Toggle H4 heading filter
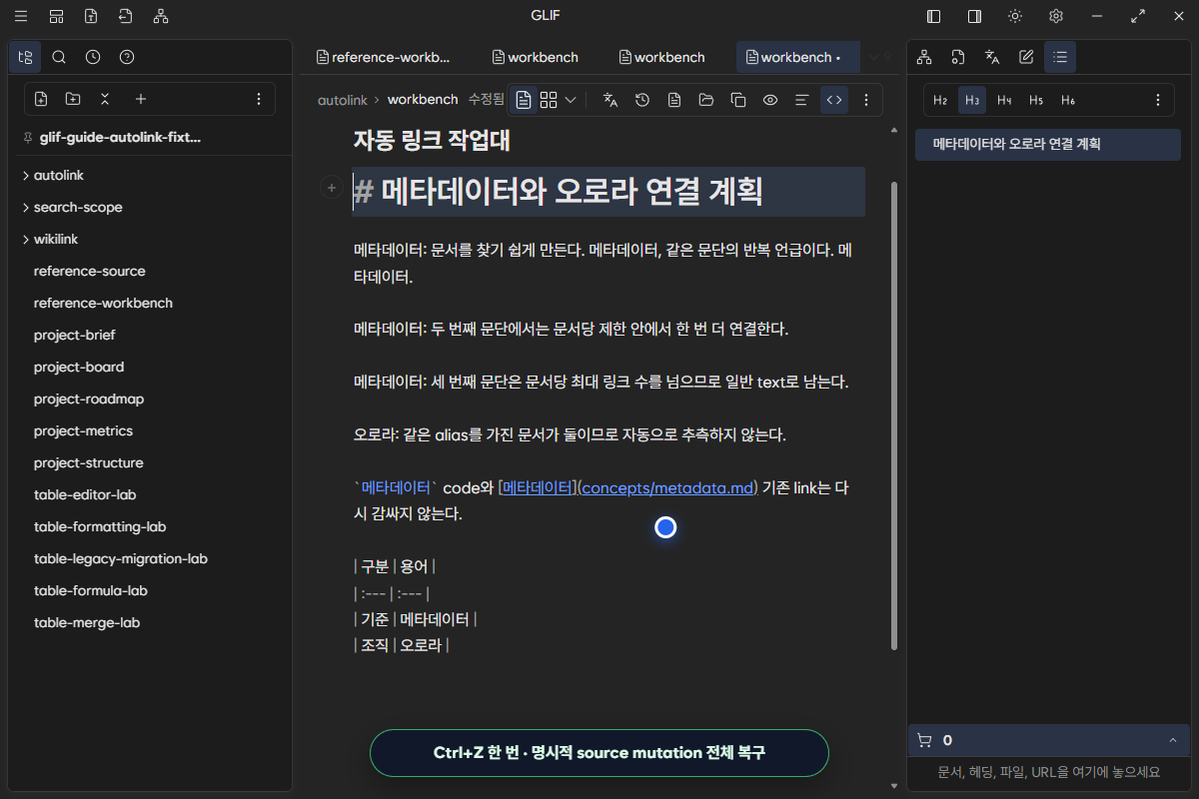The width and height of the screenshot is (1199, 799). coord(1004,100)
